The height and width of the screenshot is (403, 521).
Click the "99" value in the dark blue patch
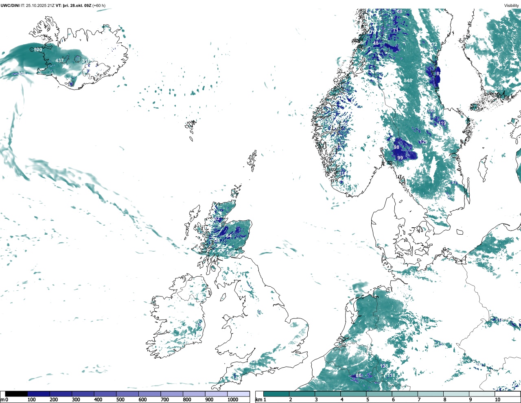400,158
